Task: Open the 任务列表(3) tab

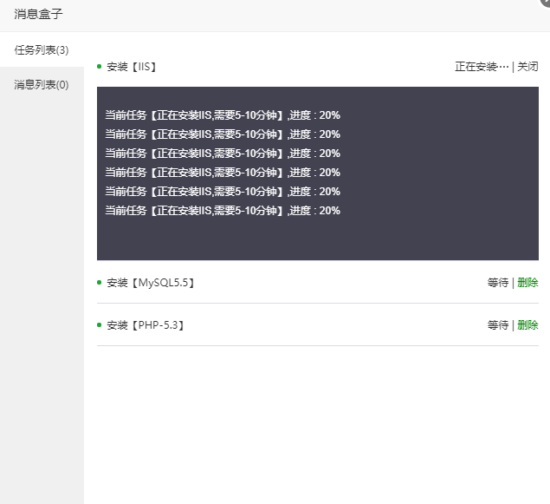Action: click(x=42, y=49)
